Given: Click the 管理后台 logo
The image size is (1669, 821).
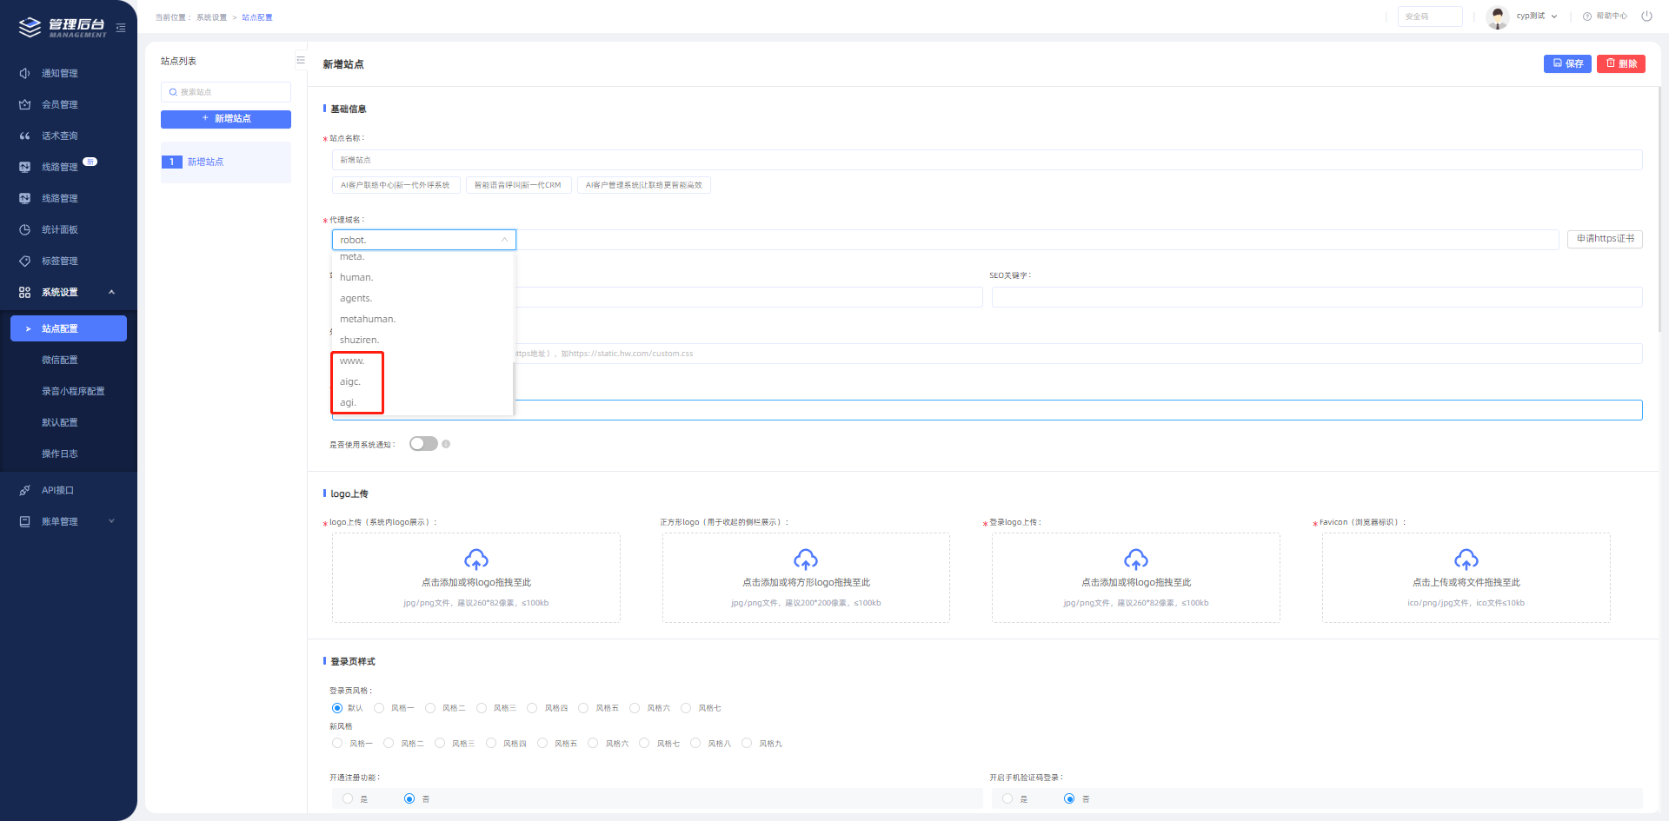Looking at the screenshot, I should (63, 27).
